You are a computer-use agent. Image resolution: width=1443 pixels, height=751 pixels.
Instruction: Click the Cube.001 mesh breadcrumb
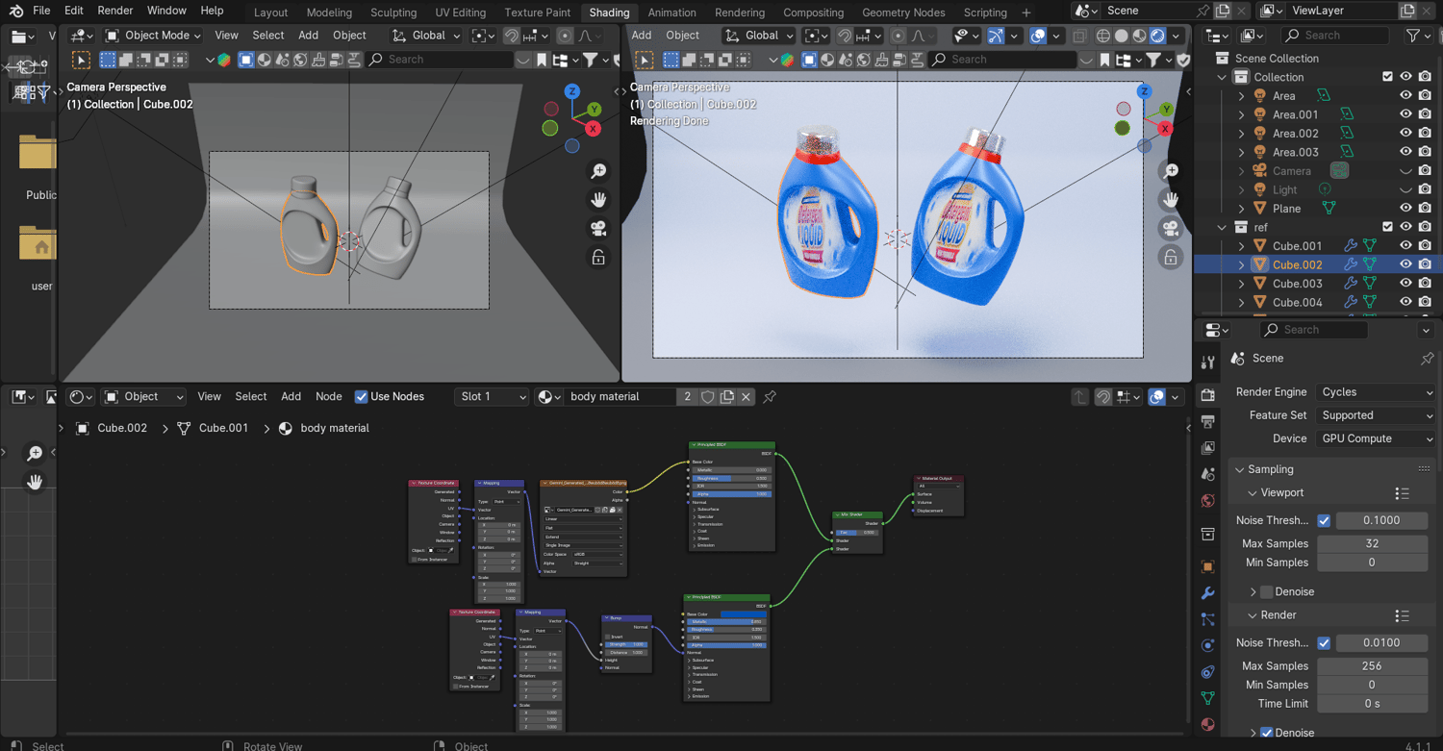click(x=223, y=428)
